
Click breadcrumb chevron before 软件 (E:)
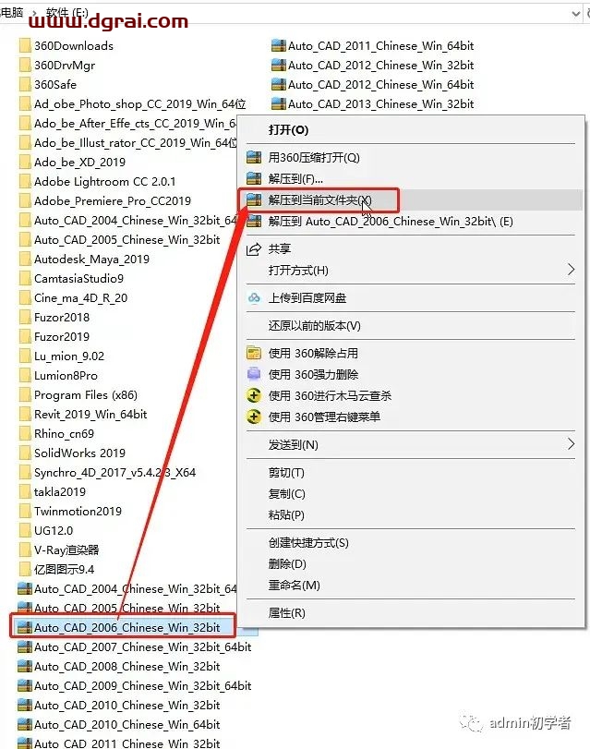(34, 13)
